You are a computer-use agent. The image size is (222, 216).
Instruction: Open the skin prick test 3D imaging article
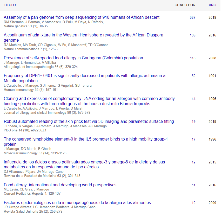click(89, 122)
